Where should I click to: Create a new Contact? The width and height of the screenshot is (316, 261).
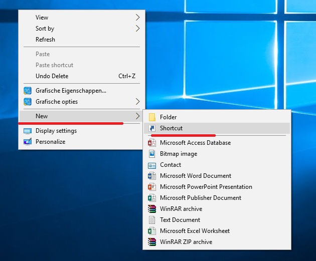pyautogui.click(x=217, y=165)
